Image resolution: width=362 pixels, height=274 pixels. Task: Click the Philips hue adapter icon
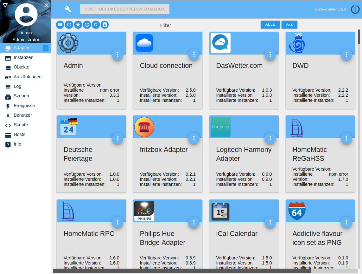coord(144,211)
